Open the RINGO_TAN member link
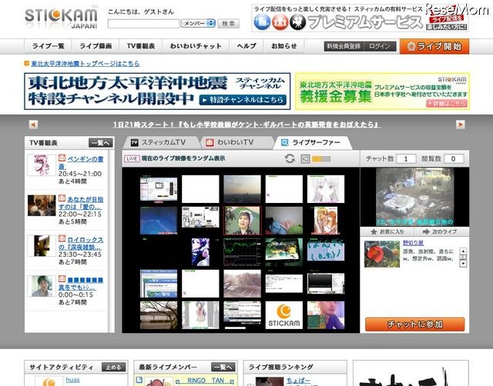493x386 pixels. [x=205, y=381]
